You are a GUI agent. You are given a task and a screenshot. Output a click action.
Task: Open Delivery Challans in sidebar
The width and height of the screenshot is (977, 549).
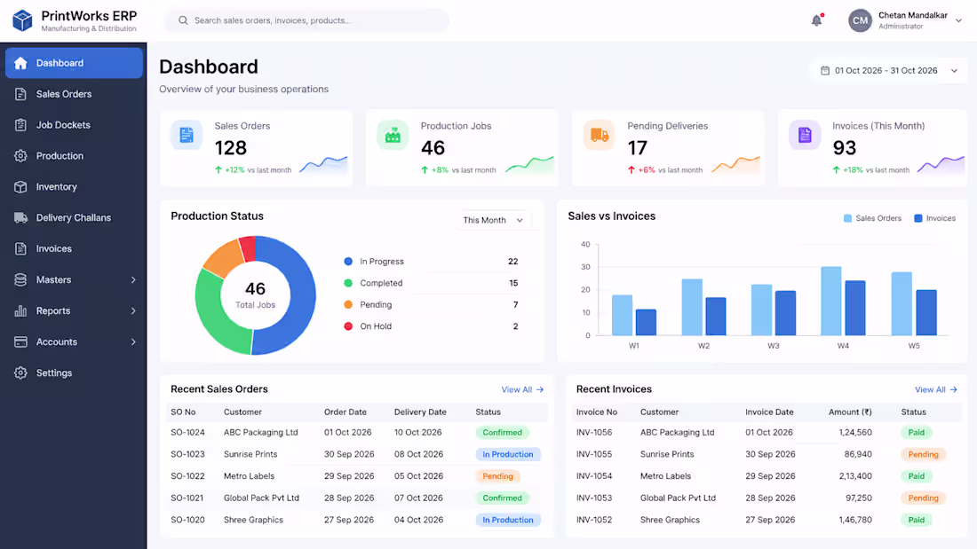[x=74, y=218]
